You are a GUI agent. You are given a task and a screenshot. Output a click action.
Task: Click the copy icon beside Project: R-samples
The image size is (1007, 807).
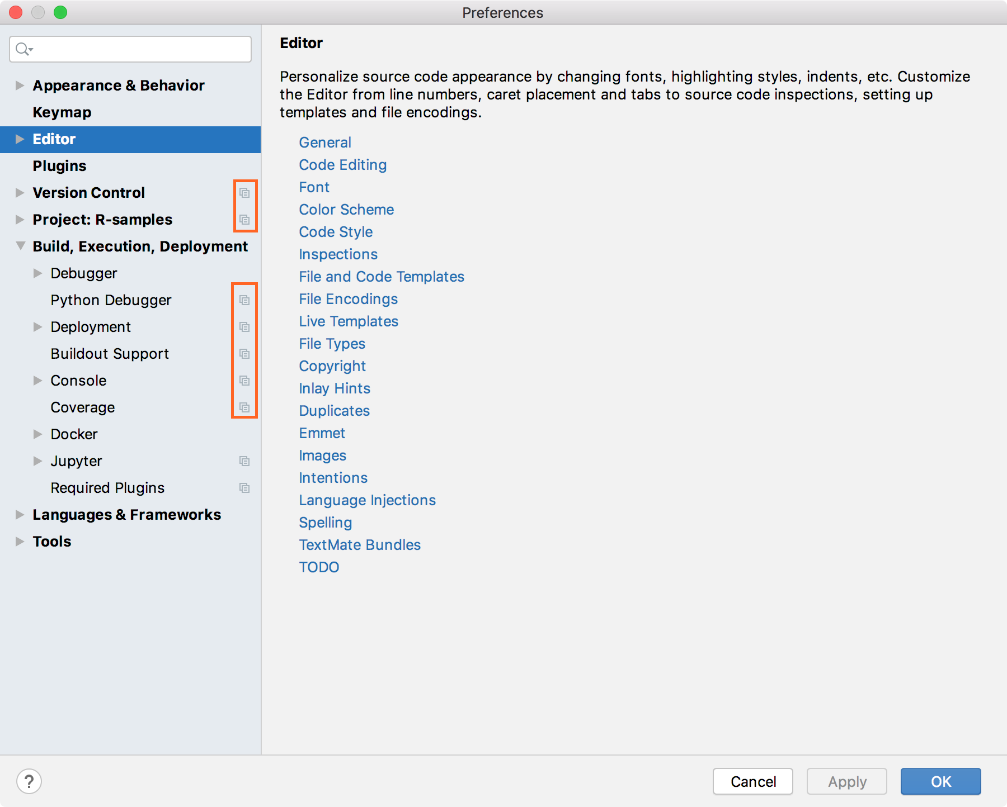[244, 219]
